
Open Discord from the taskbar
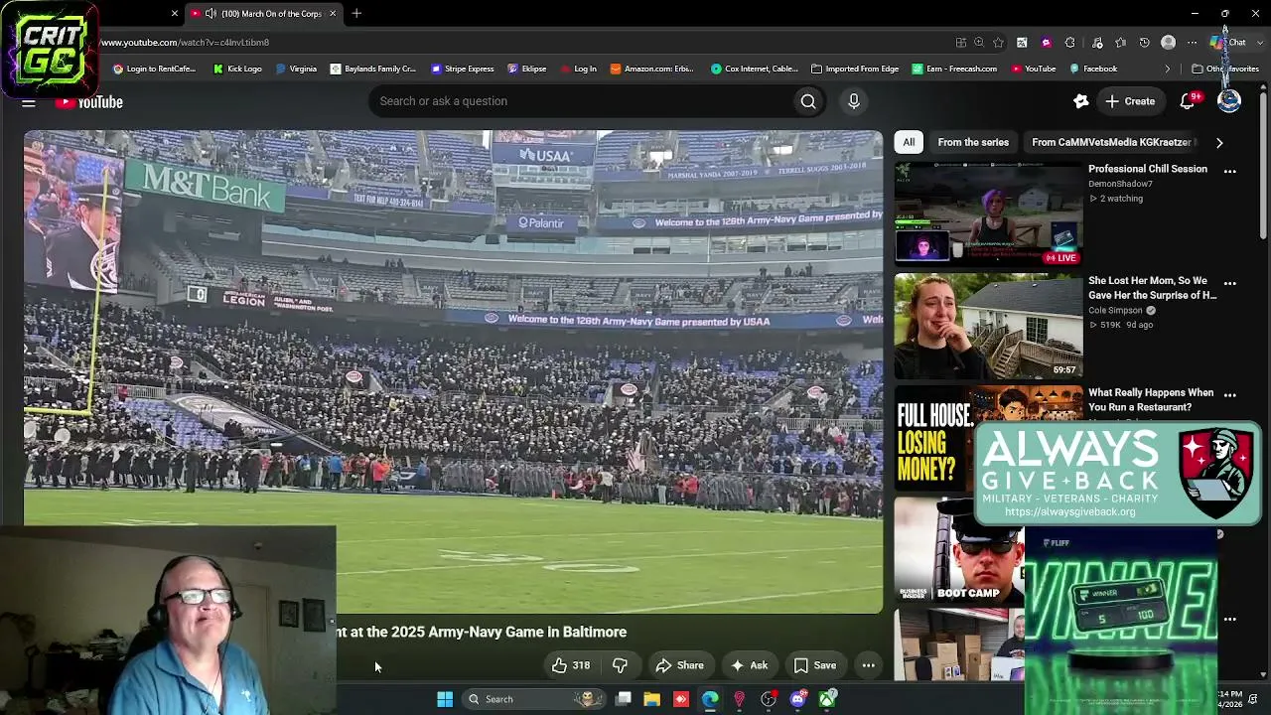tap(797, 699)
